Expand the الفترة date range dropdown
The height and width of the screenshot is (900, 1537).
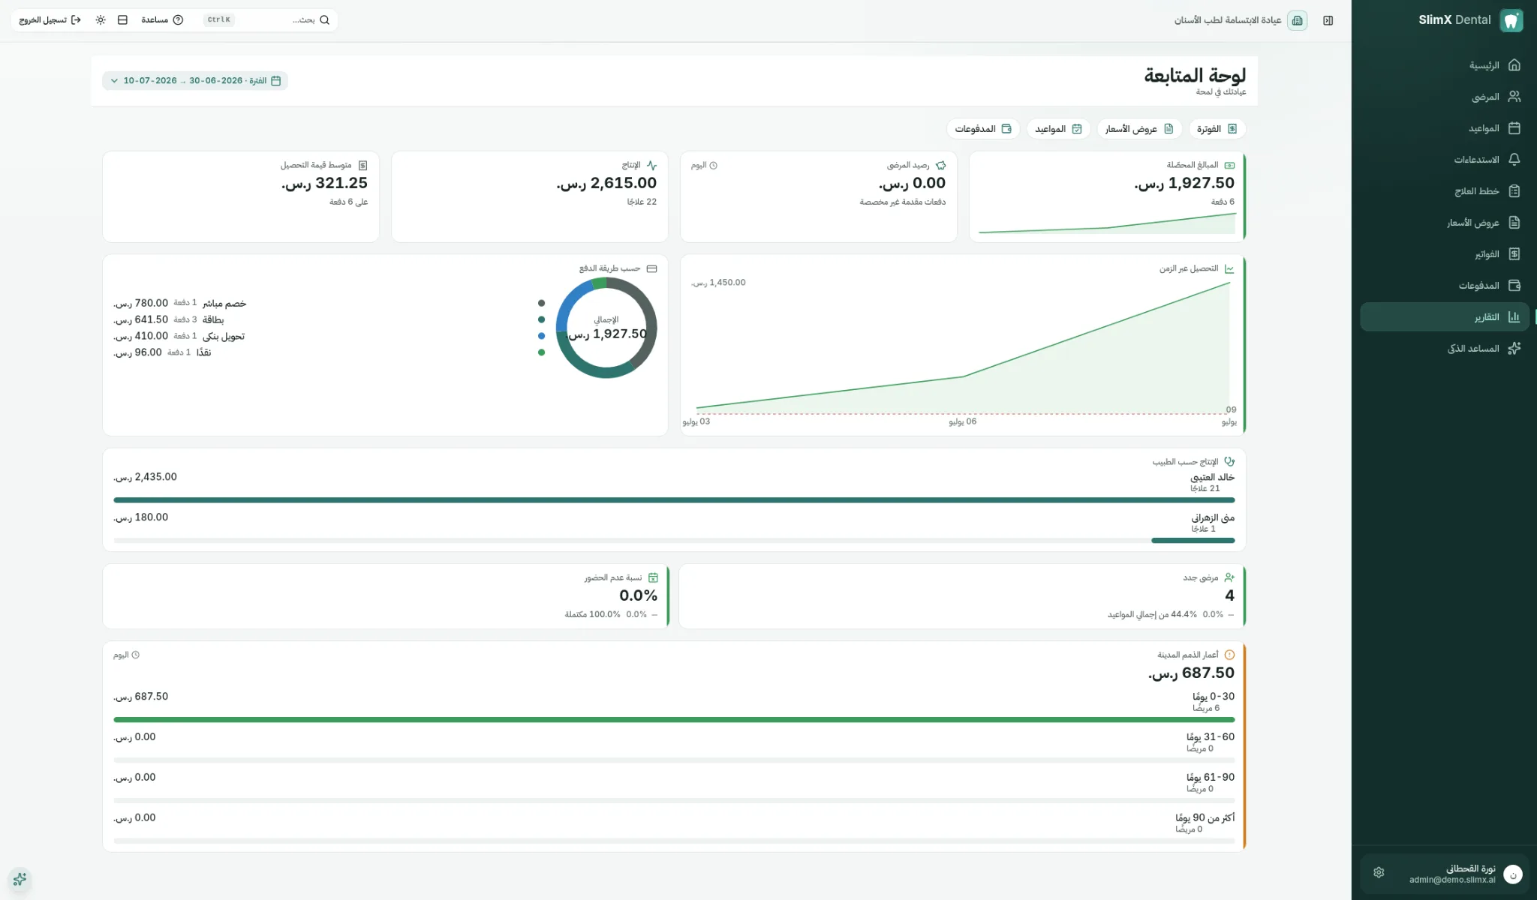195,81
